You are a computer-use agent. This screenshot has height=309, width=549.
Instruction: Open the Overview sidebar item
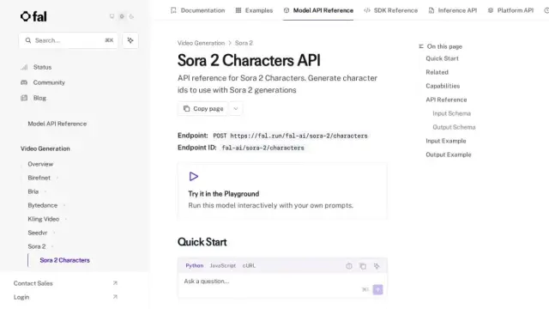click(x=40, y=164)
